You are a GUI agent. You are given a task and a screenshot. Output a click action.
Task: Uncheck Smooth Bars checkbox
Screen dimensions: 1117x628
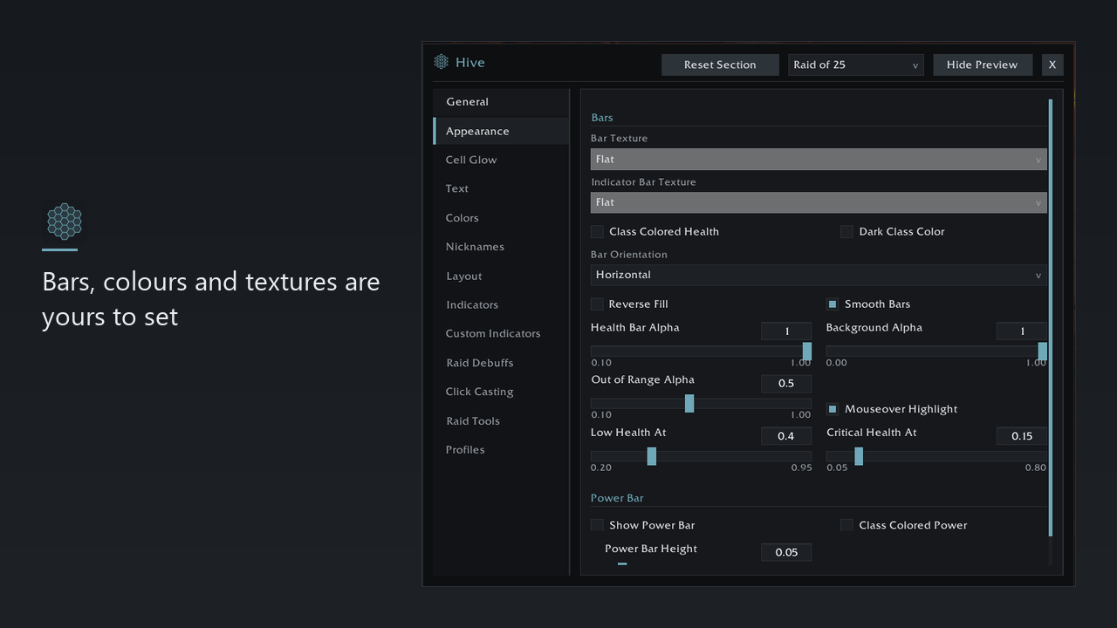[833, 304]
